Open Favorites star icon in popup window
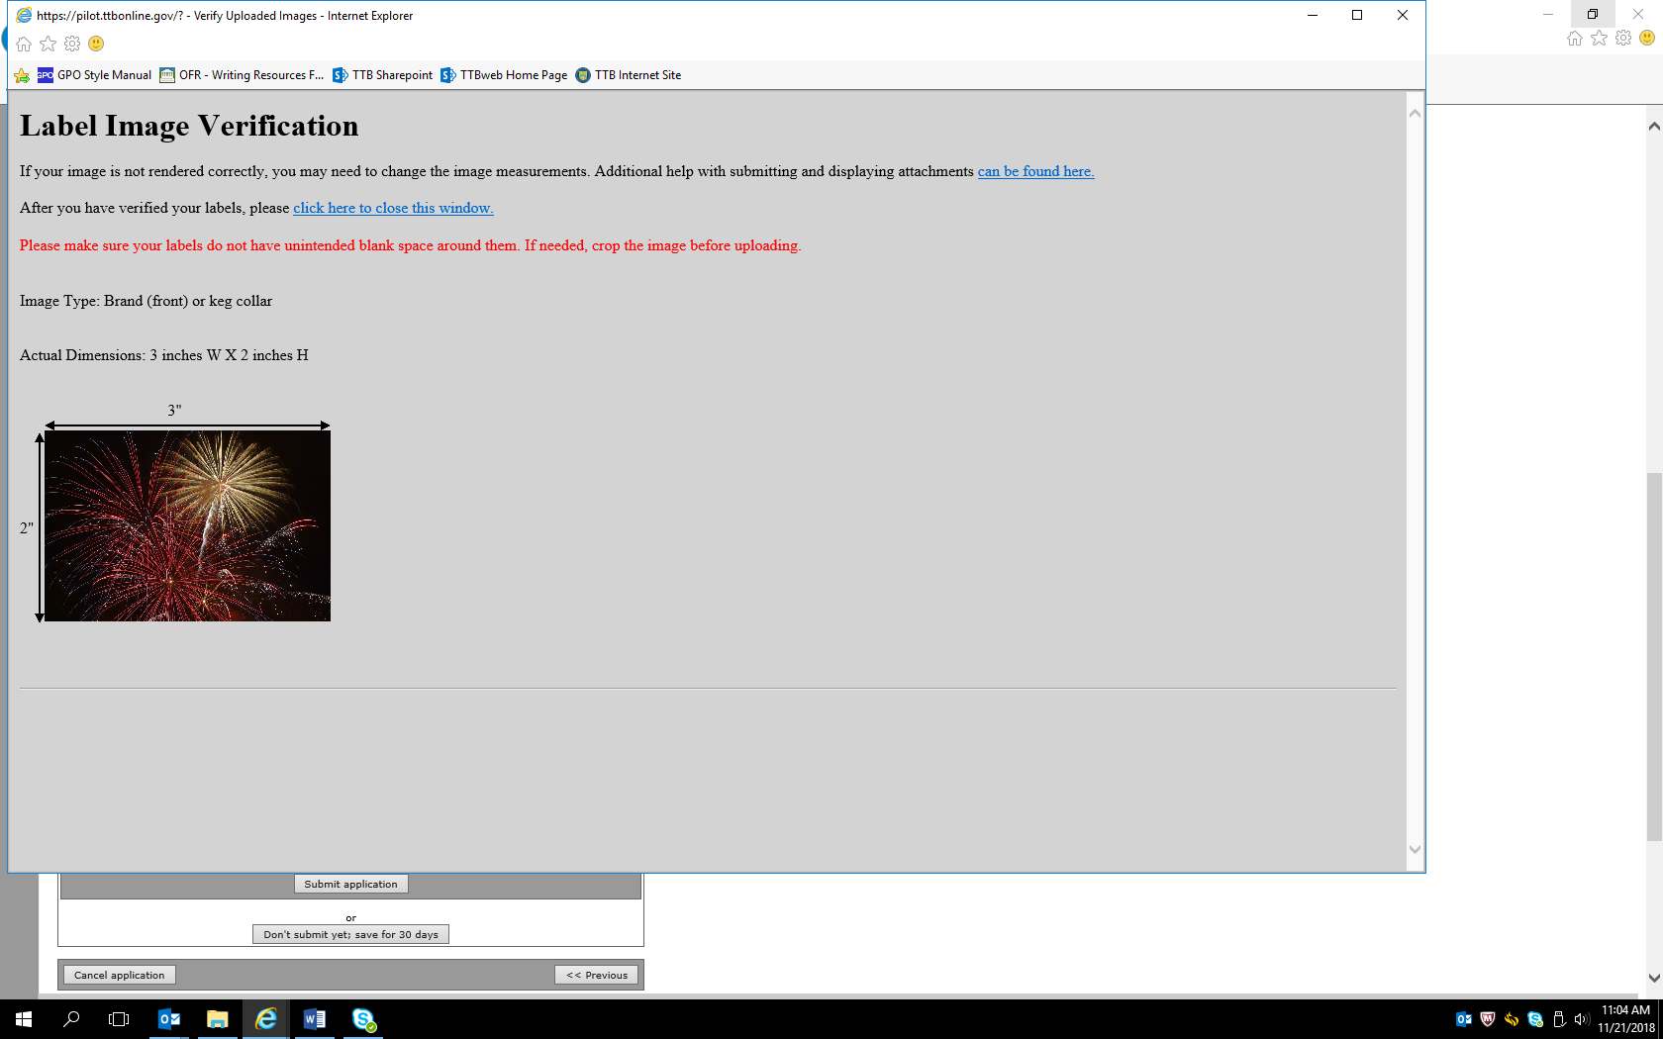The height and width of the screenshot is (1039, 1663). pos(48,44)
